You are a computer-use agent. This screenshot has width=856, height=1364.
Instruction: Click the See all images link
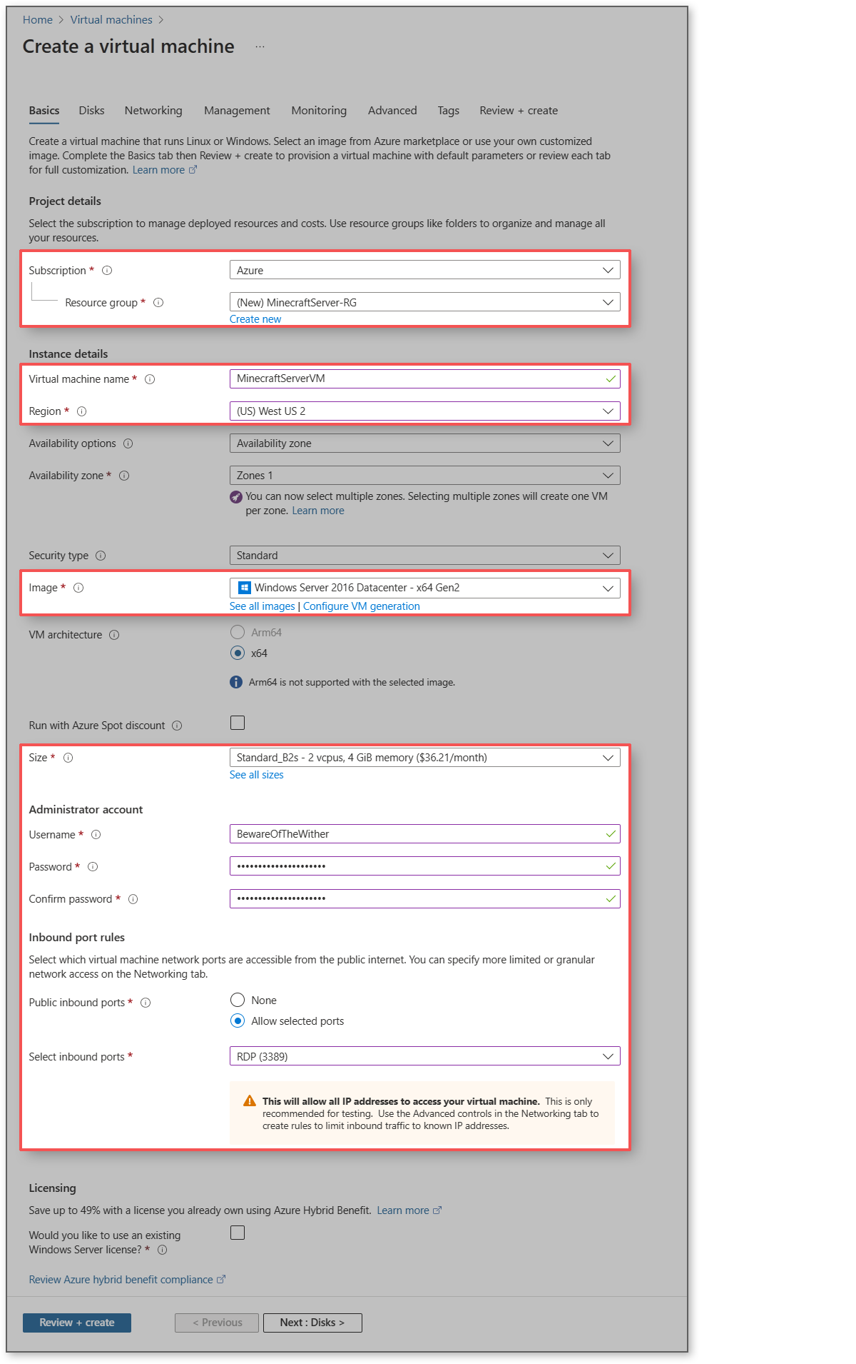point(263,606)
